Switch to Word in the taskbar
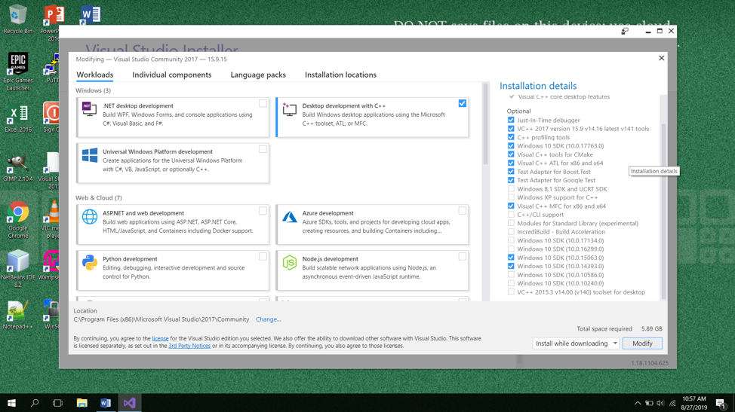Viewport: 735px width, 412px height. click(106, 403)
